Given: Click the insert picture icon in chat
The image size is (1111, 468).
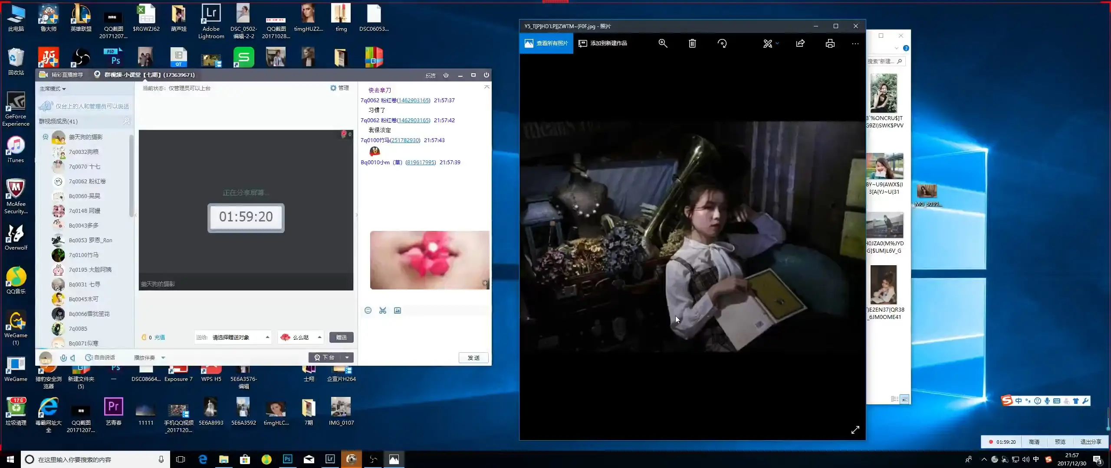Looking at the screenshot, I should point(398,310).
